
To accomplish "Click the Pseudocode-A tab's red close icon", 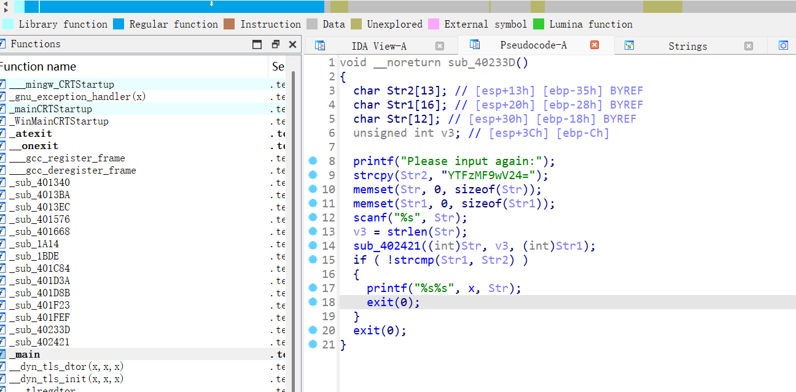I will click(594, 45).
